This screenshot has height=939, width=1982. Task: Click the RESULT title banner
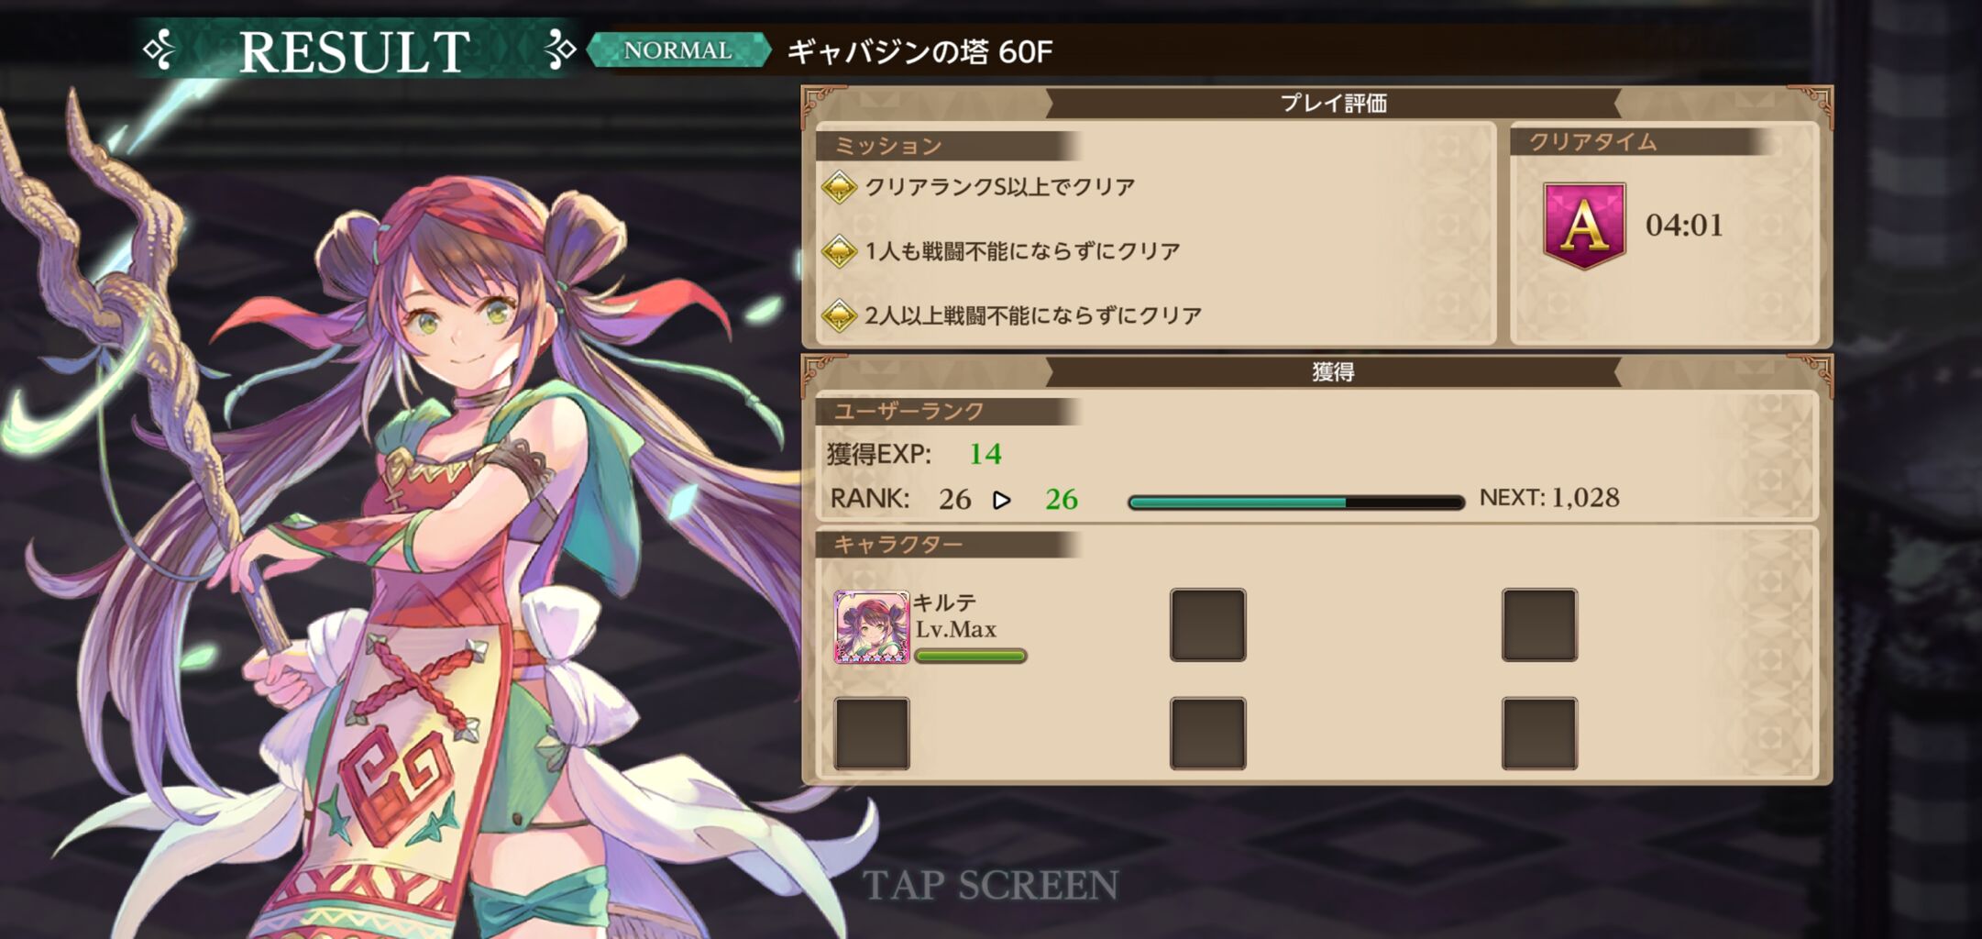click(x=356, y=51)
